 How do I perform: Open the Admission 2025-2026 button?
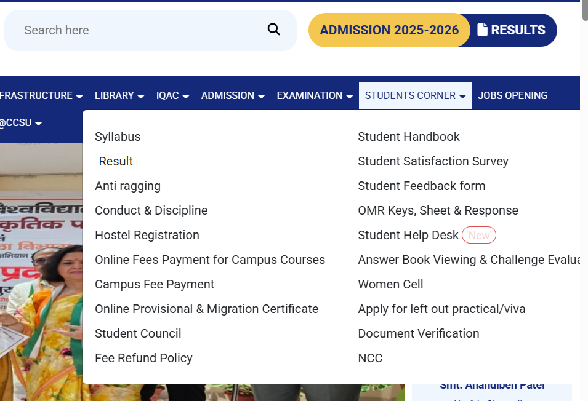389,30
